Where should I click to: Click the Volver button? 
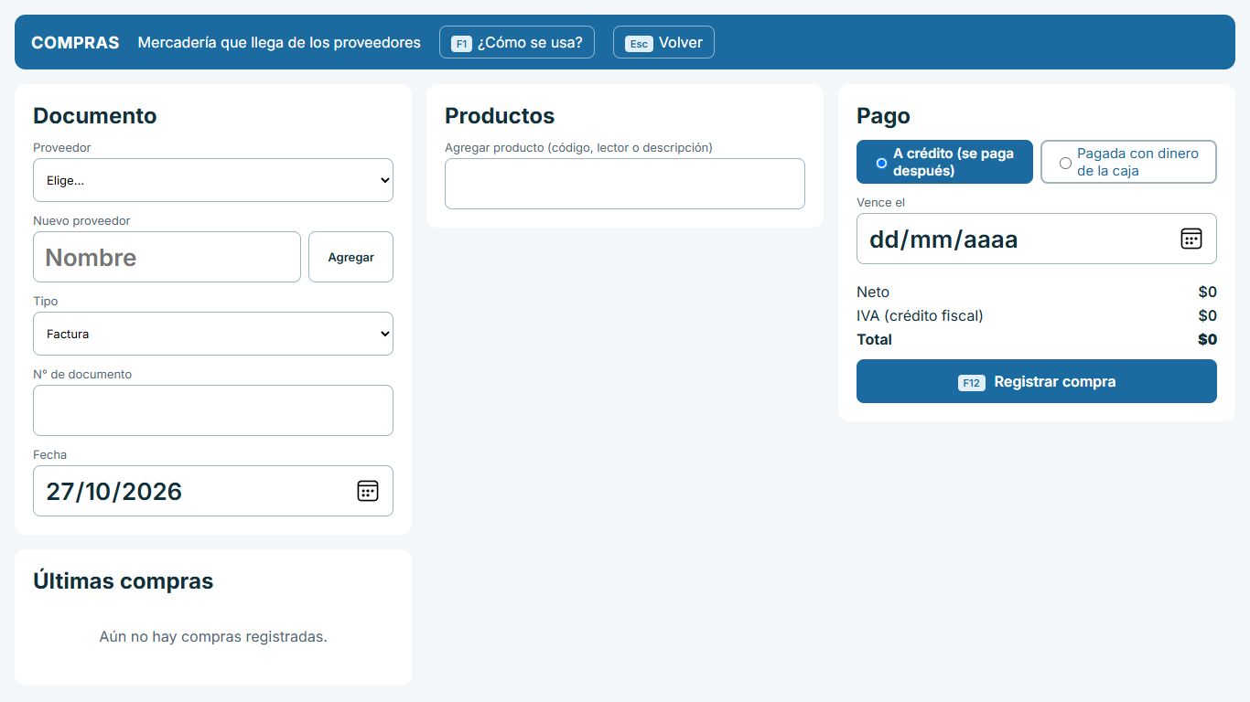click(x=663, y=42)
